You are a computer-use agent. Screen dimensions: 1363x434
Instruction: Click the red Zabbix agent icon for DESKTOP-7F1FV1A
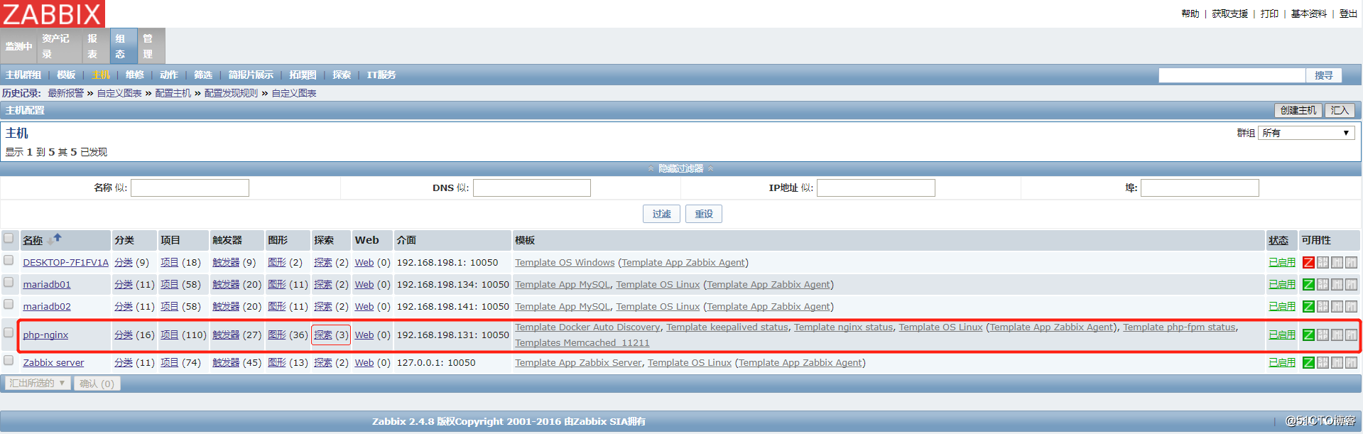pyautogui.click(x=1308, y=263)
